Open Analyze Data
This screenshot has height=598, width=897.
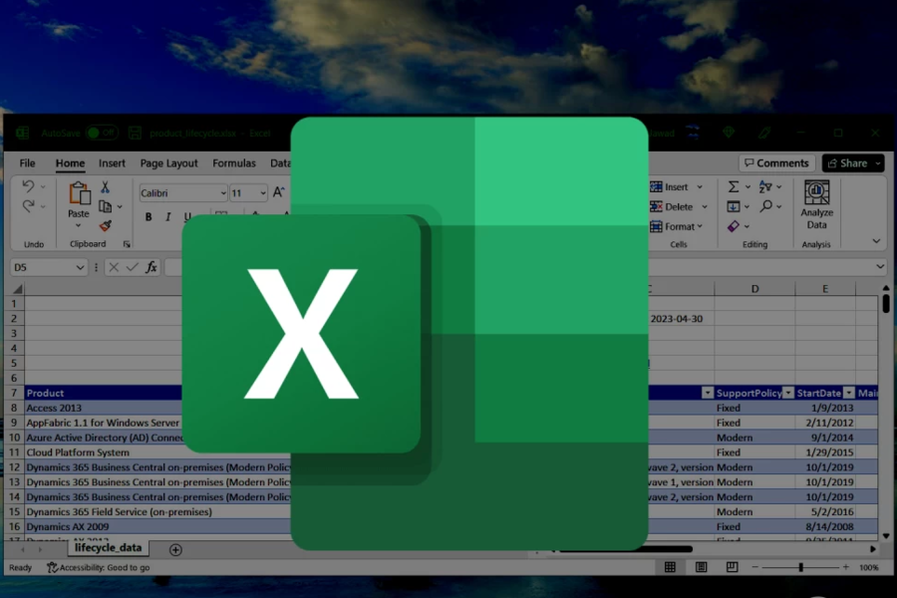click(x=816, y=204)
